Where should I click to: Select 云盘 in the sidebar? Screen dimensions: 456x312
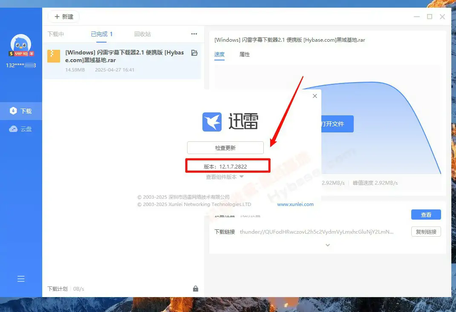pos(21,129)
